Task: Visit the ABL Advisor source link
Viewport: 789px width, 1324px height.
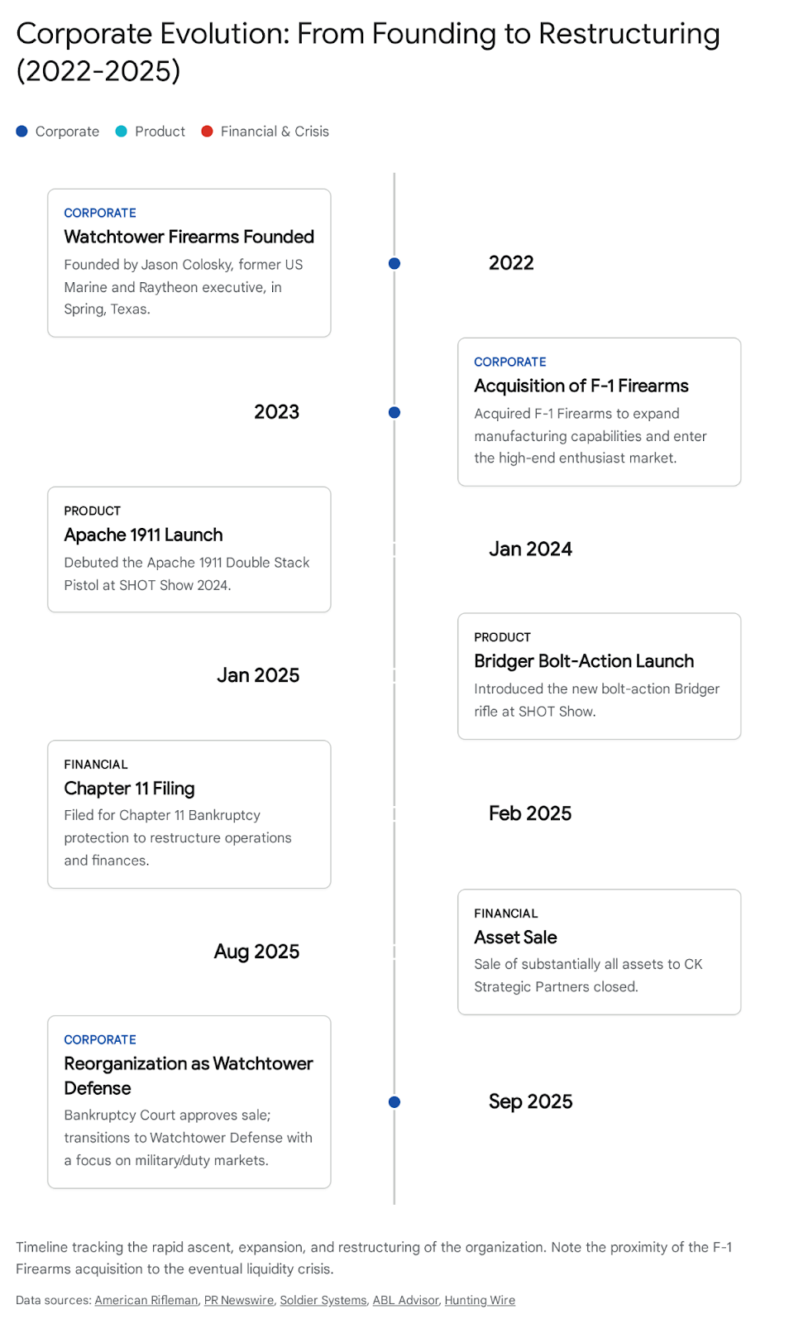Action: [405, 1301]
